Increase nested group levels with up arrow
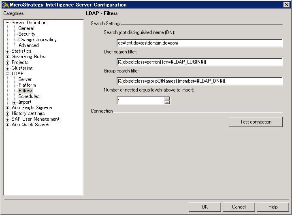292x215 pixels. (167, 98)
